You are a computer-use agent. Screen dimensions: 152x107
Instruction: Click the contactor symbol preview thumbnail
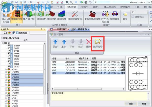coord(138,74)
